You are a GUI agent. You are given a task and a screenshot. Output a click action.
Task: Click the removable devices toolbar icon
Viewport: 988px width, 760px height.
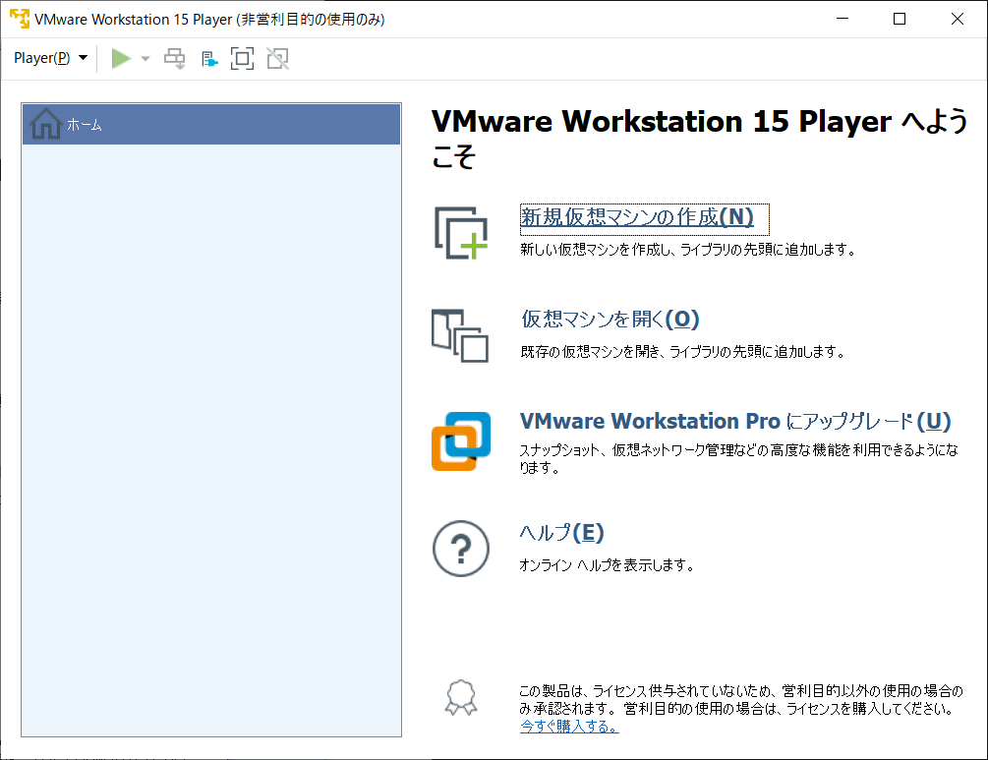(x=209, y=59)
